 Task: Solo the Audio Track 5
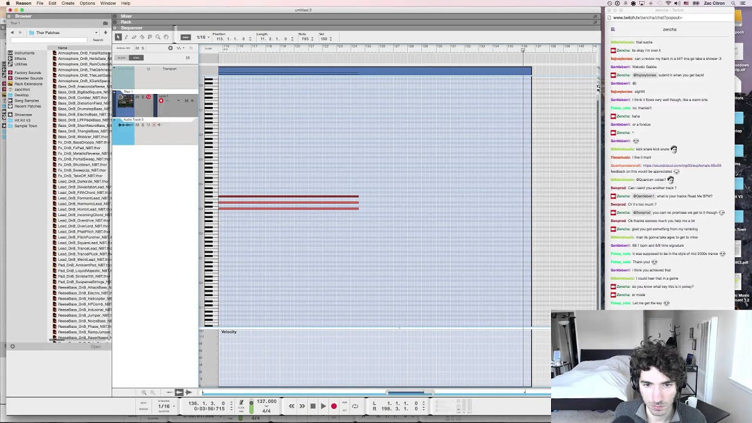[x=142, y=125]
